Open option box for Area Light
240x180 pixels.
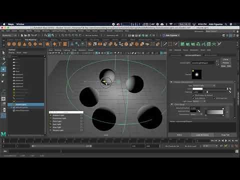pyautogui.click(x=81, y=127)
